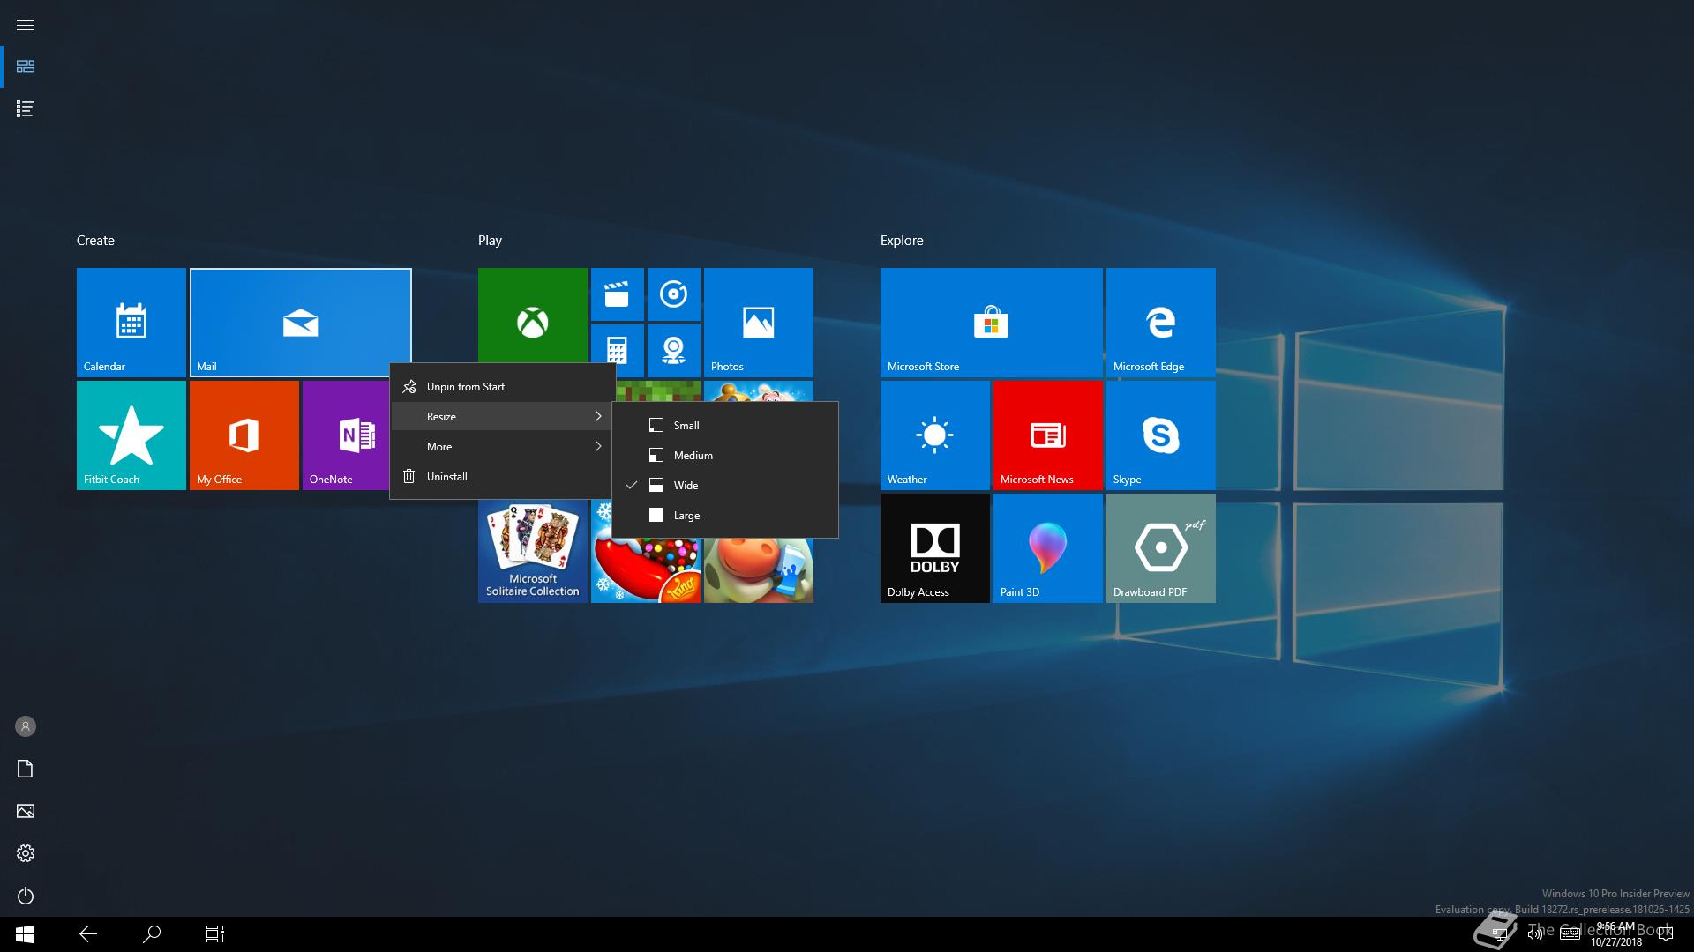This screenshot has width=1694, height=952.
Task: Launch the Paint 3D tile
Action: pyautogui.click(x=1048, y=548)
